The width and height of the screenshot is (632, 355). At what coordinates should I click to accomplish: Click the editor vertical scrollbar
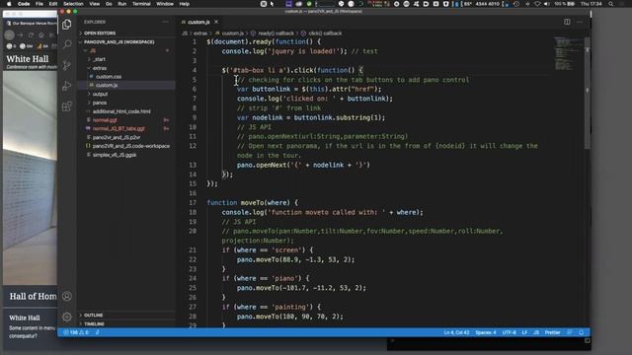588,93
